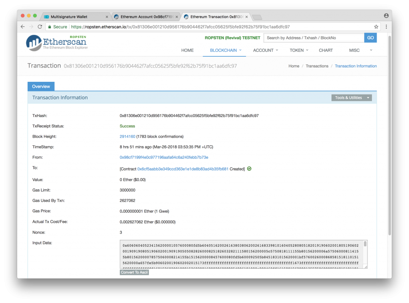Click the GO search button
Image resolution: width=409 pixels, height=303 pixels.
370,38
